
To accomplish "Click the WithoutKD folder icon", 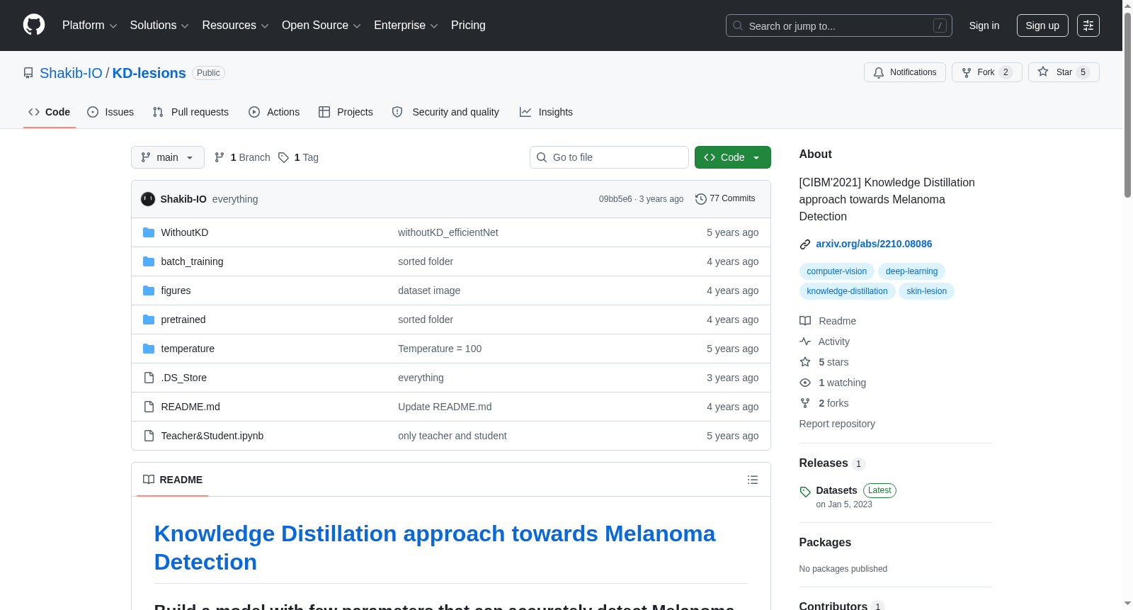I will click(149, 232).
